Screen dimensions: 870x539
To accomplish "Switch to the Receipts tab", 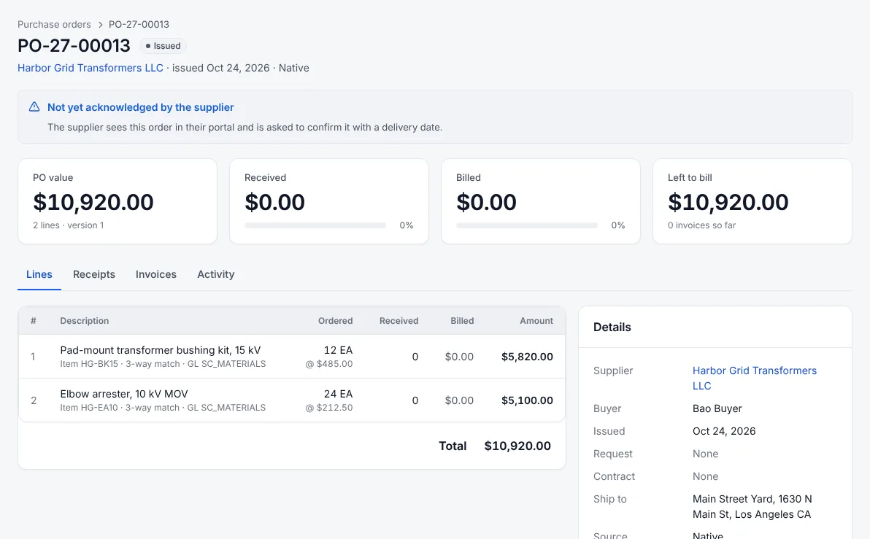I will [94, 274].
